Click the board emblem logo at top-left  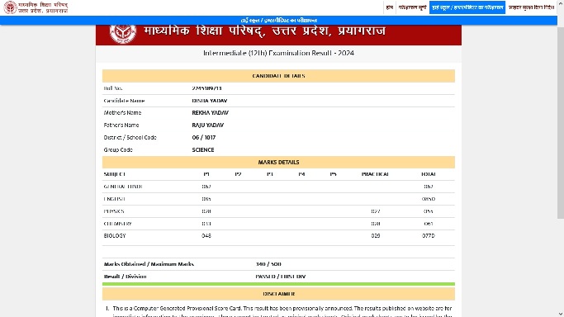(10, 7)
